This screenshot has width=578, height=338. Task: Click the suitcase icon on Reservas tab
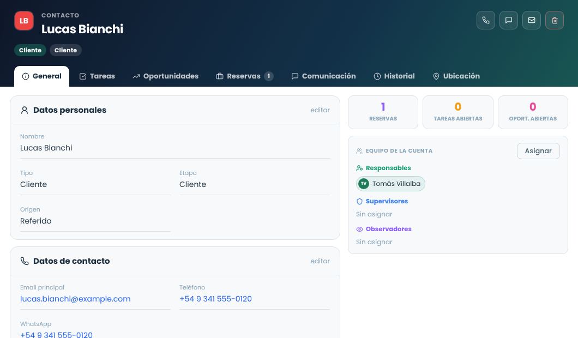(x=220, y=77)
